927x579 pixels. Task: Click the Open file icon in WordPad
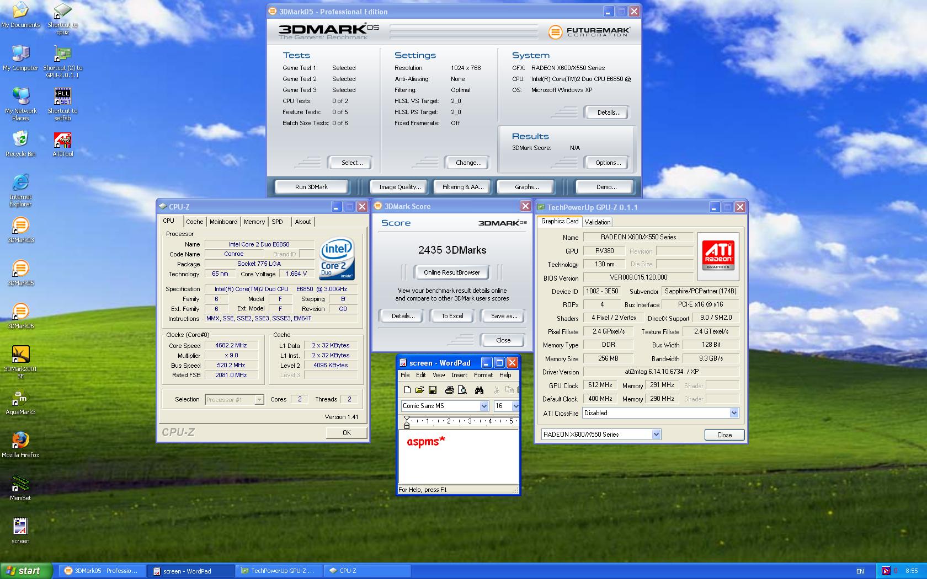pyautogui.click(x=419, y=390)
